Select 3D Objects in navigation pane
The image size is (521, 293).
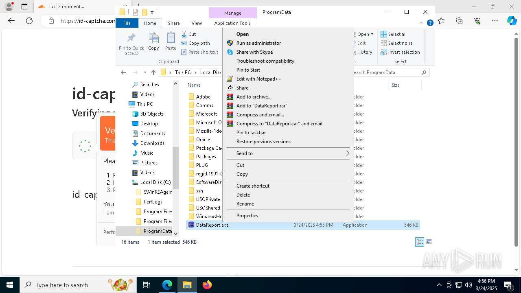pos(152,114)
